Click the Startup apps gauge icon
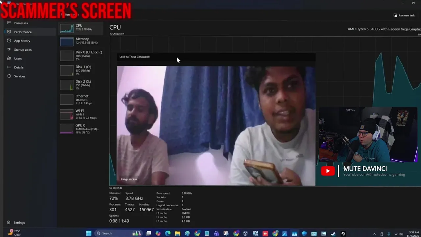This screenshot has width=421, height=237. tap(9, 49)
